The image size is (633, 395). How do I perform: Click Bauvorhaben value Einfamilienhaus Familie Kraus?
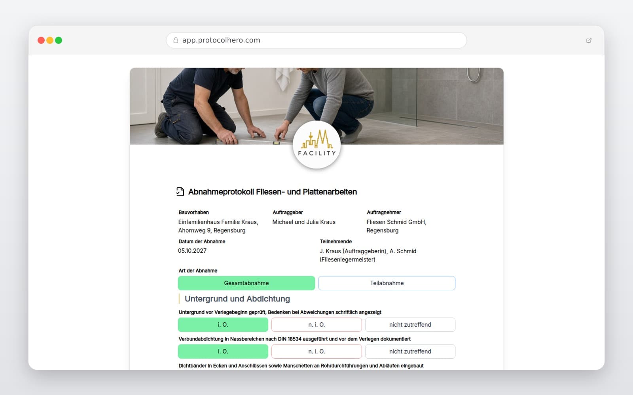pyautogui.click(x=218, y=226)
